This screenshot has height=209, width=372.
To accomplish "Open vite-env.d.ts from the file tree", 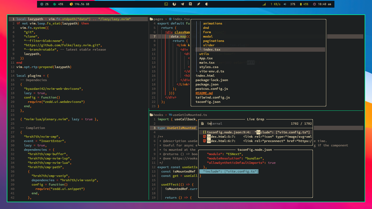I will click(212, 71).
